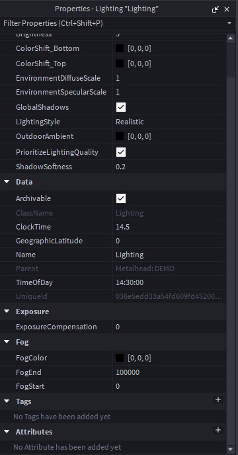Close the Properties panel
This screenshot has height=455, width=238.
click(227, 9)
